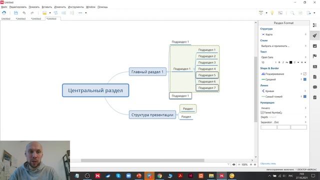Save the mind map with the floppy icon
320x180 pixels.
[x=16, y=13]
